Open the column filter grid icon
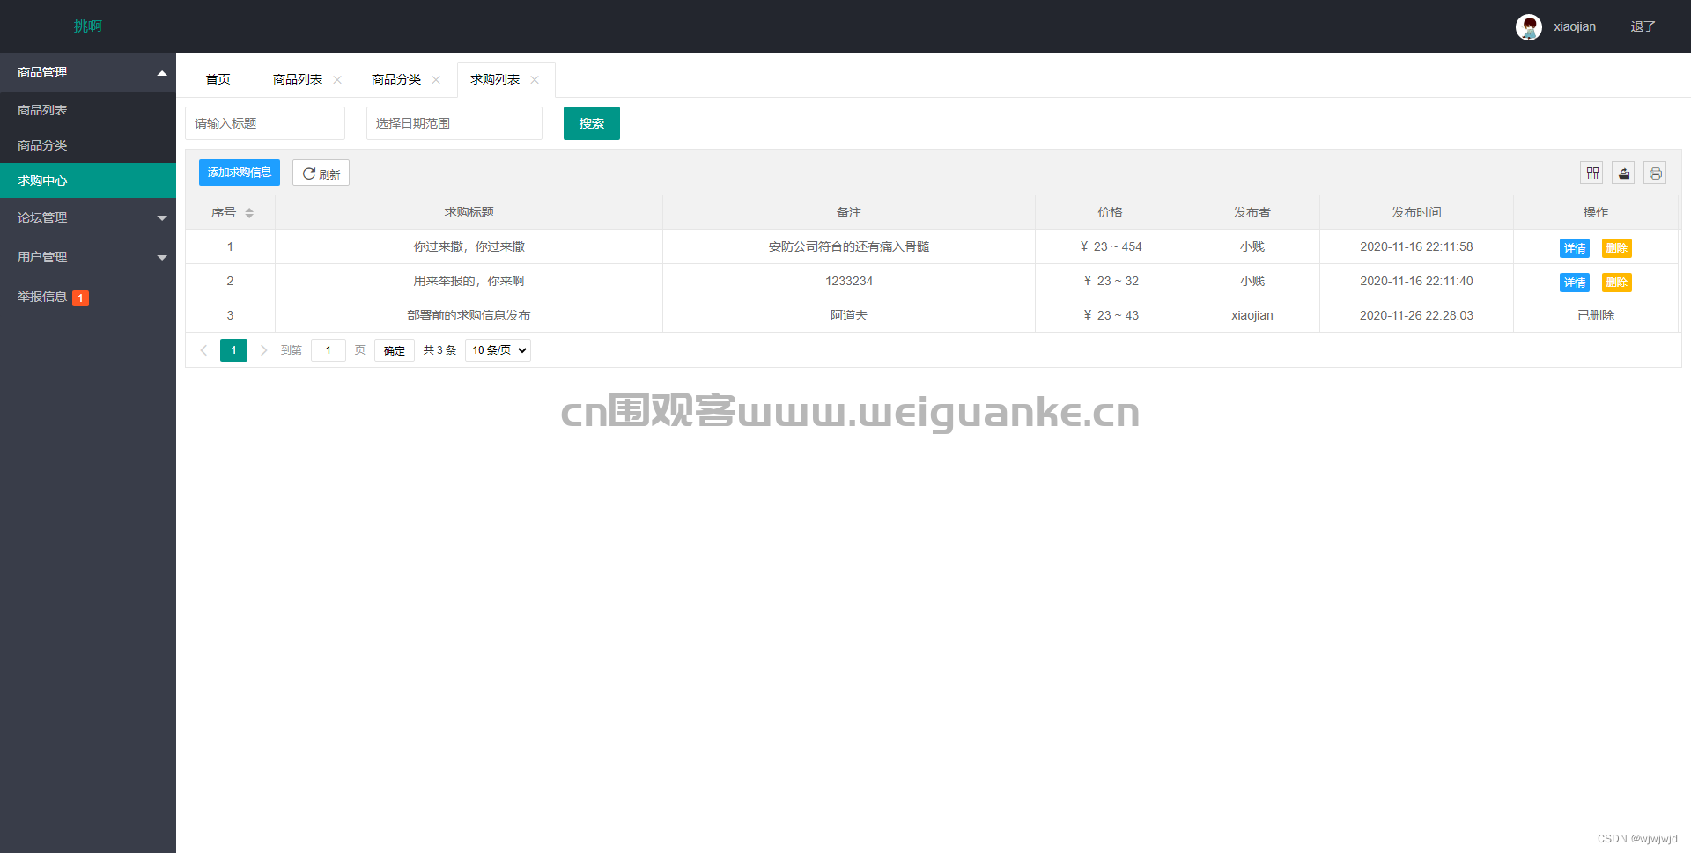 (x=1592, y=173)
